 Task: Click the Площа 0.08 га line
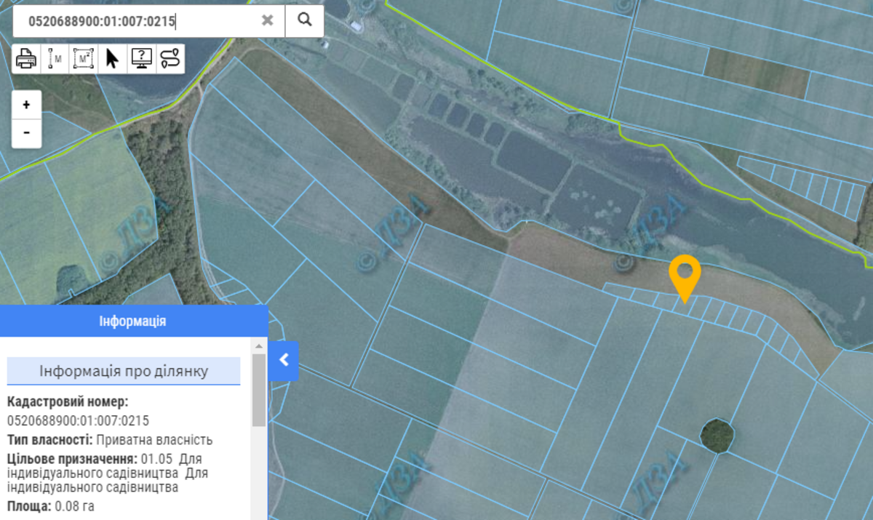[51, 505]
